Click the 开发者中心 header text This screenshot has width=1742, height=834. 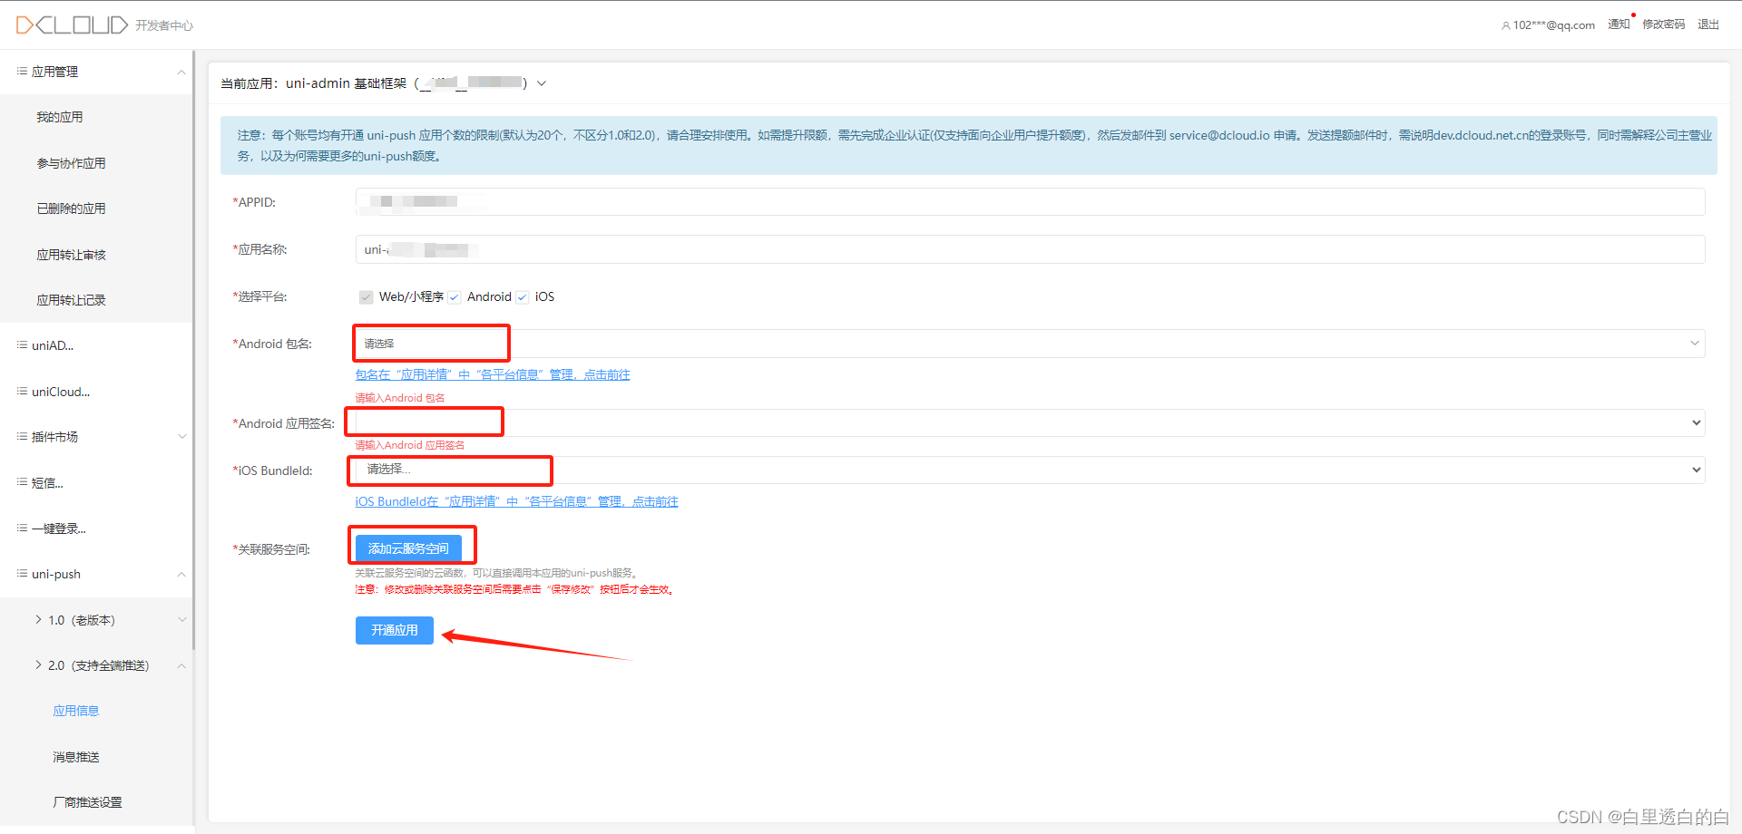coord(164,25)
